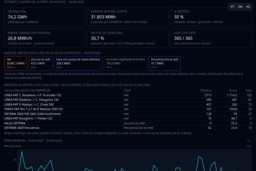This screenshot has width=256, height=171.
Task: Click the Días con Dato 365 / 365 card
Action: [x=211, y=38]
